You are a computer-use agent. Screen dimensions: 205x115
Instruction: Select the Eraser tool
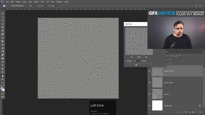[x=3, y=48]
